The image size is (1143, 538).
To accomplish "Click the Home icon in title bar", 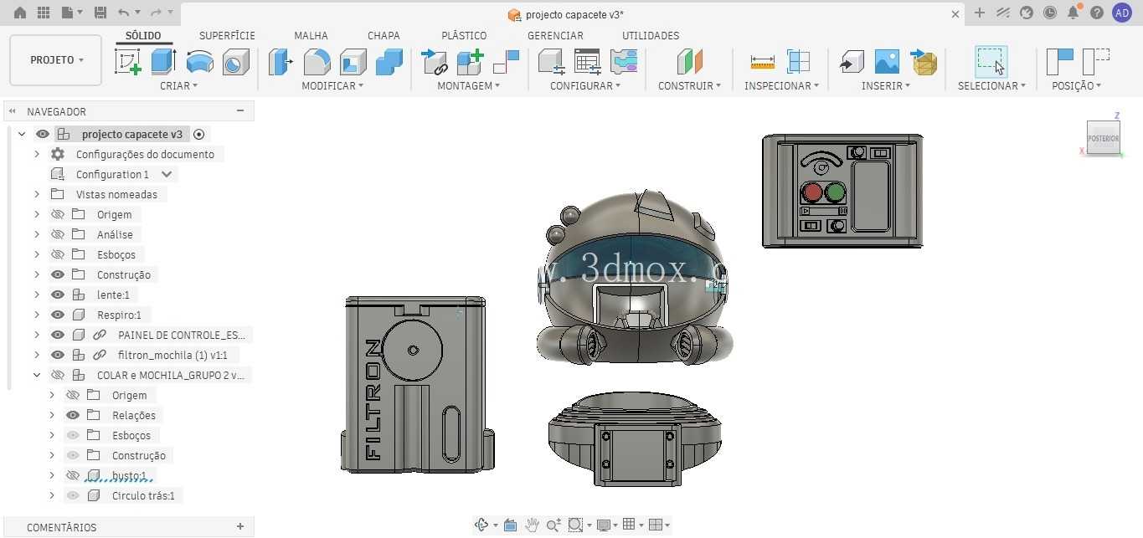I will [x=20, y=13].
